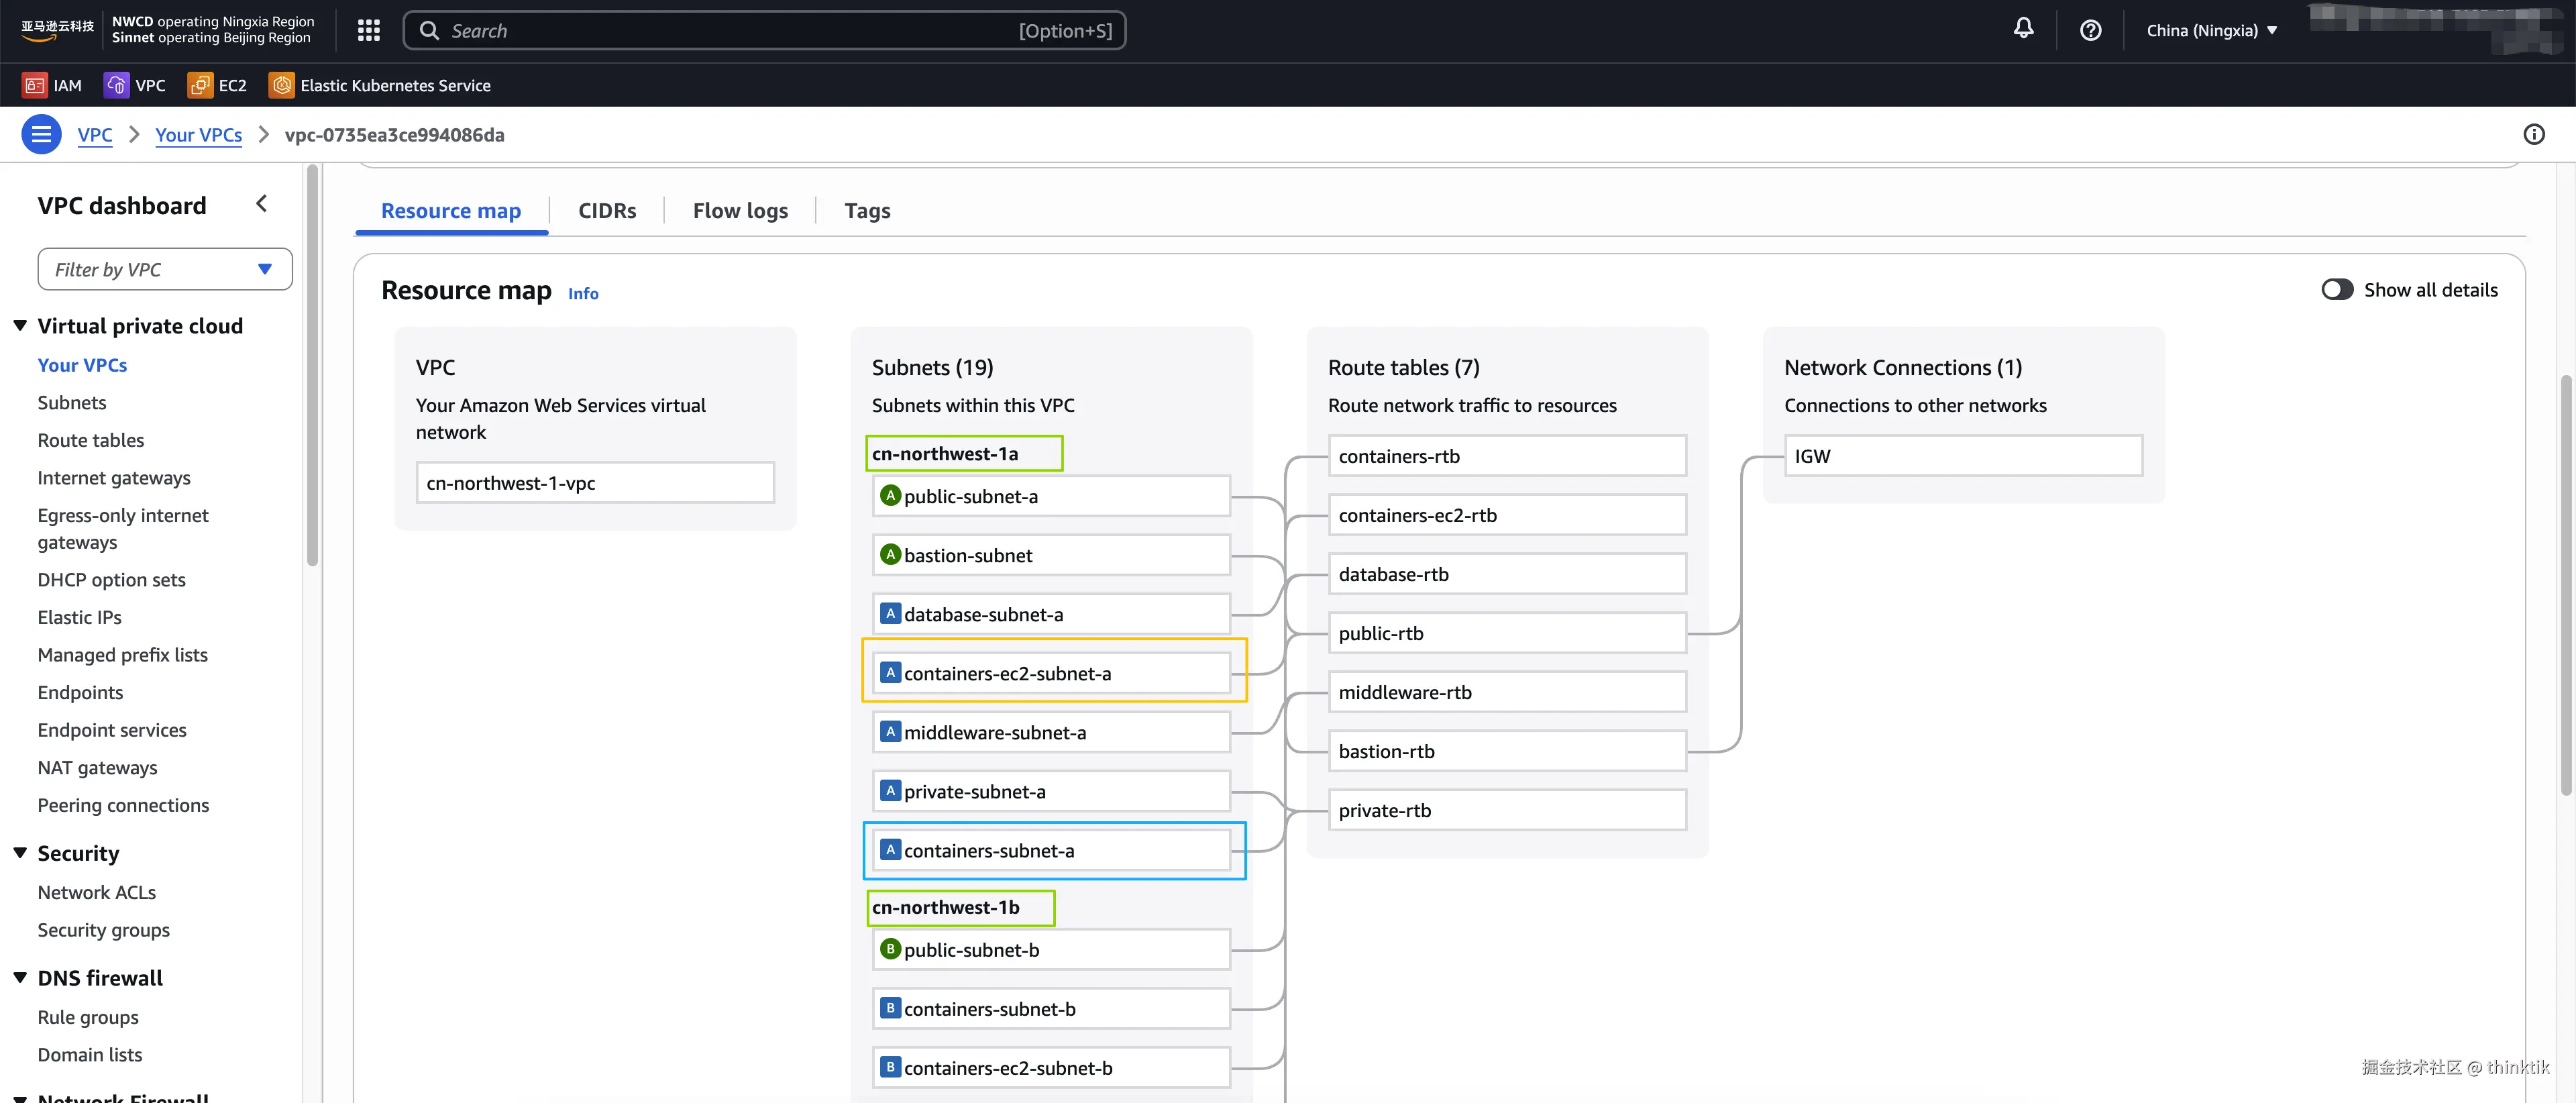Image resolution: width=2576 pixels, height=1103 pixels.
Task: Click the Your VPCs breadcrumb link
Action: pyautogui.click(x=198, y=135)
